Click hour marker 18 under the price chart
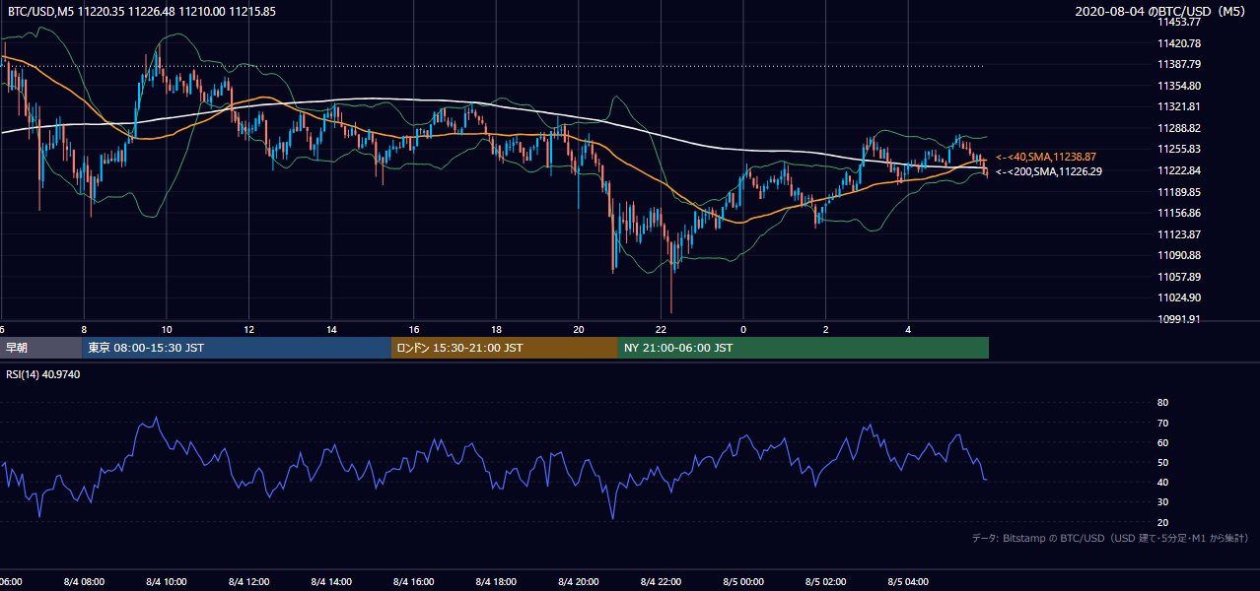1260x591 pixels. click(497, 330)
